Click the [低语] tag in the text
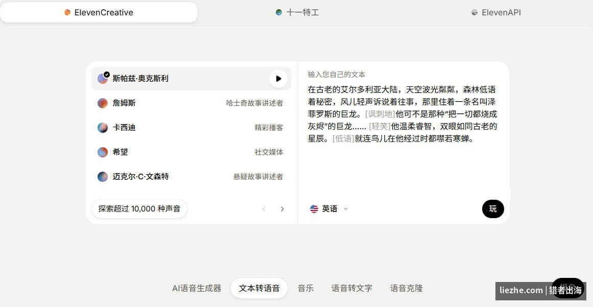This screenshot has height=307, width=593. click(343, 138)
